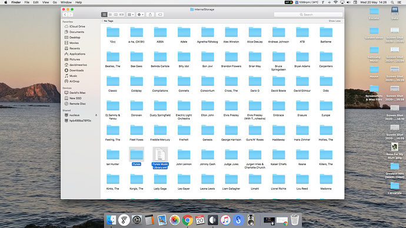Viewport: 406px width, 228px height.
Task: Click the Share toolbar button
Action: point(150,15)
